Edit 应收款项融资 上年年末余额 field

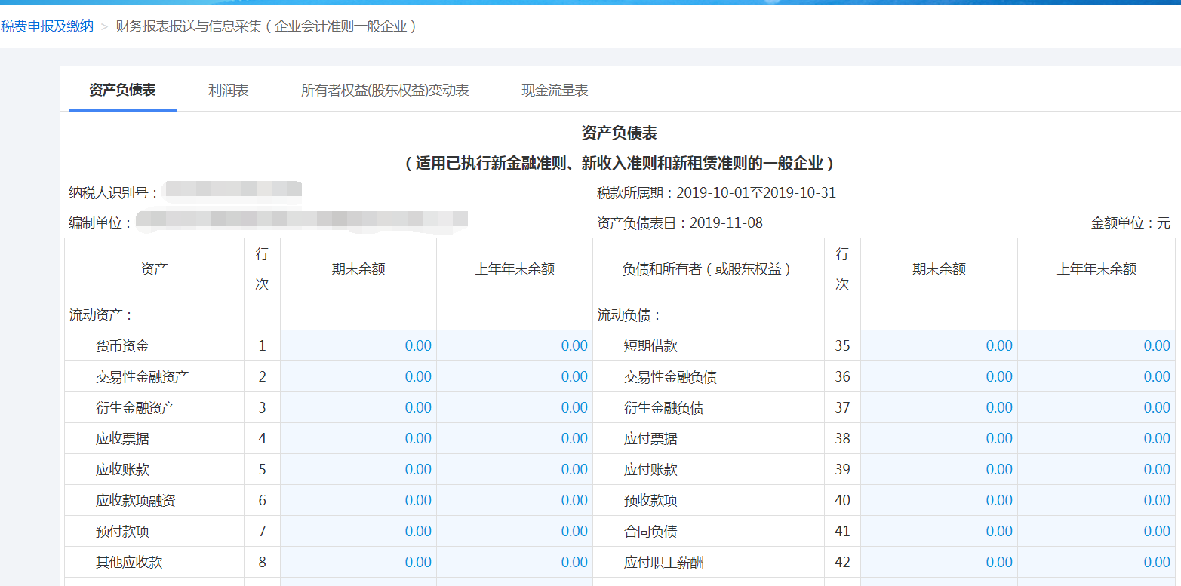click(515, 500)
